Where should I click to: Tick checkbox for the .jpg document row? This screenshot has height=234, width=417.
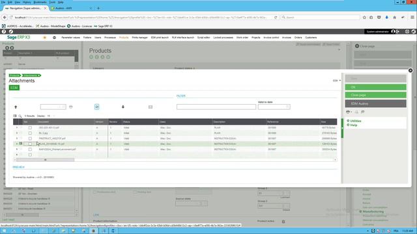(30, 133)
